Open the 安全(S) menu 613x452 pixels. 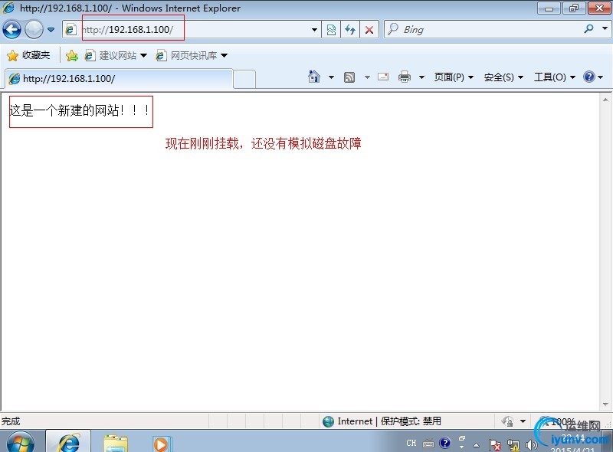(503, 77)
